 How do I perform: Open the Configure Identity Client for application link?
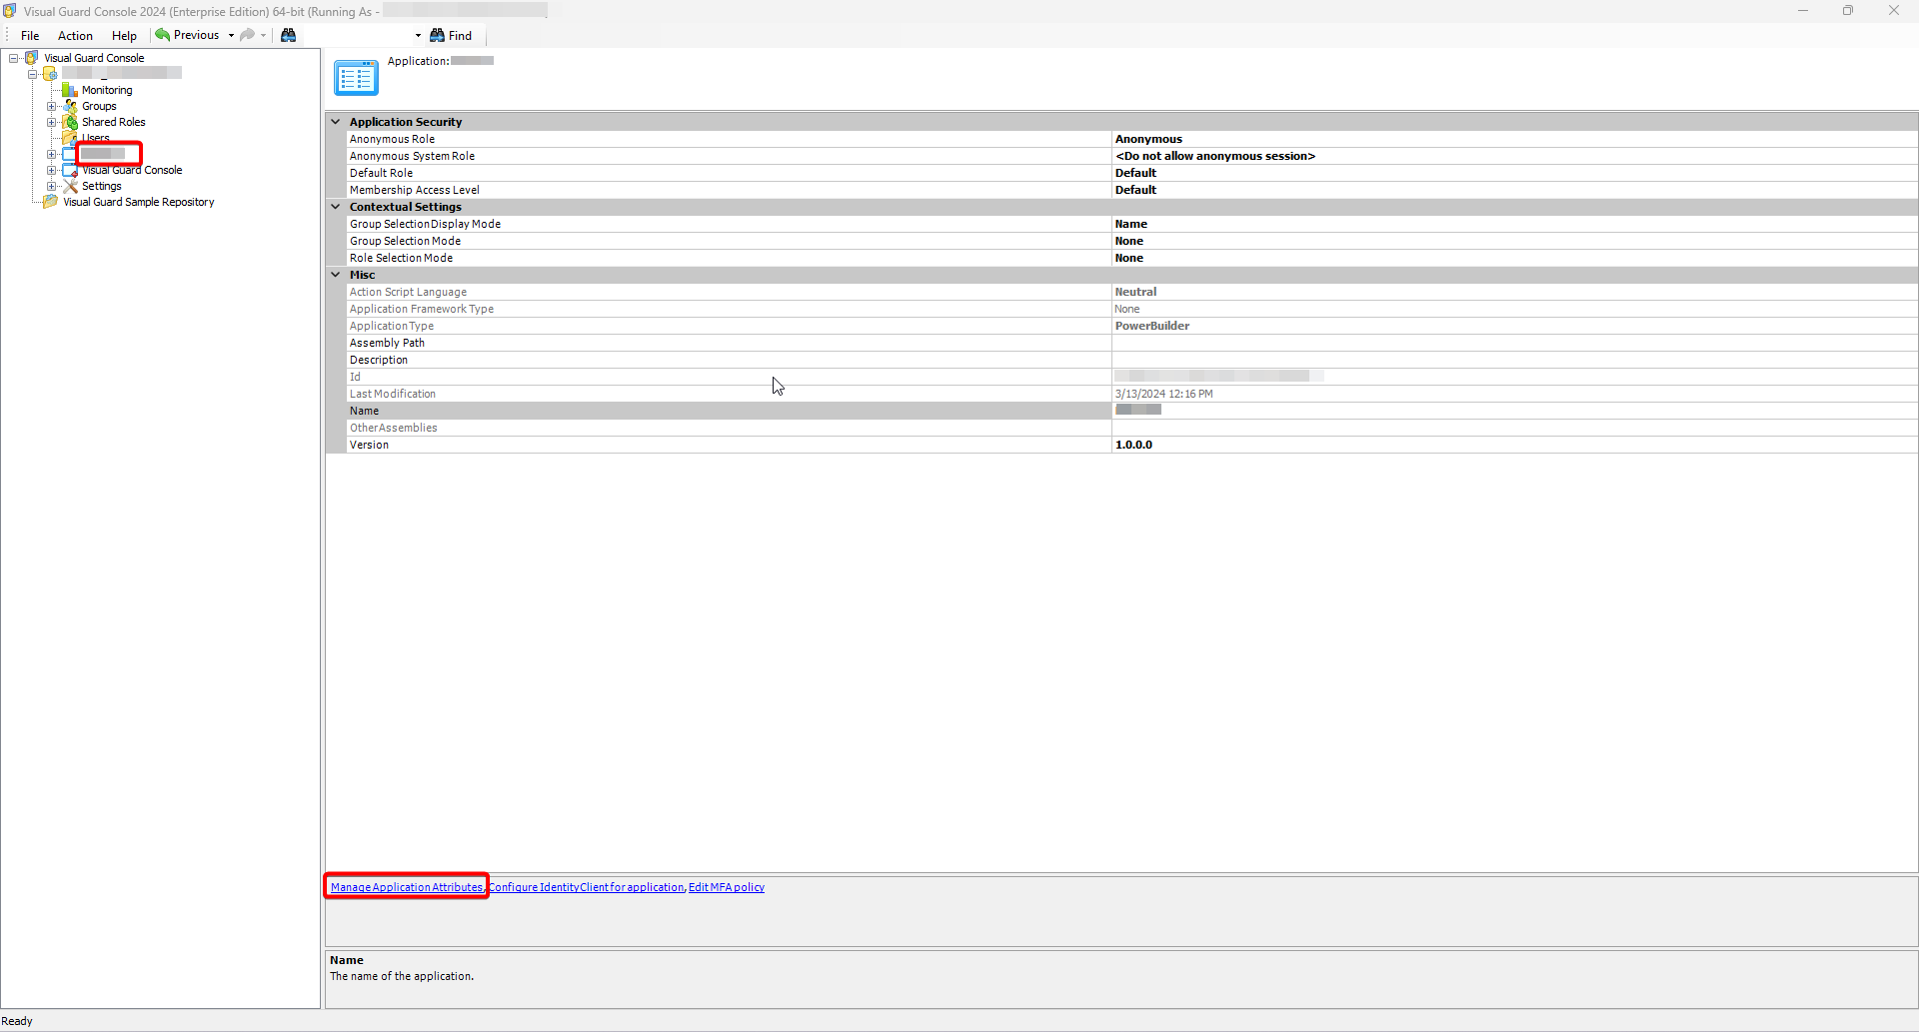point(587,886)
